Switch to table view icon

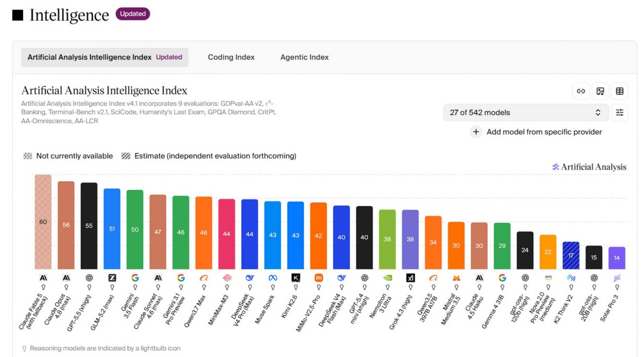click(x=620, y=91)
